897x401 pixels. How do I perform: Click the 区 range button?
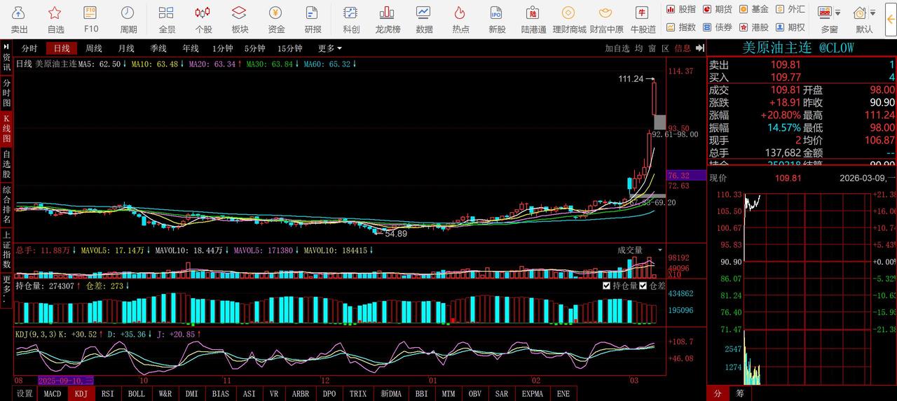click(665, 48)
